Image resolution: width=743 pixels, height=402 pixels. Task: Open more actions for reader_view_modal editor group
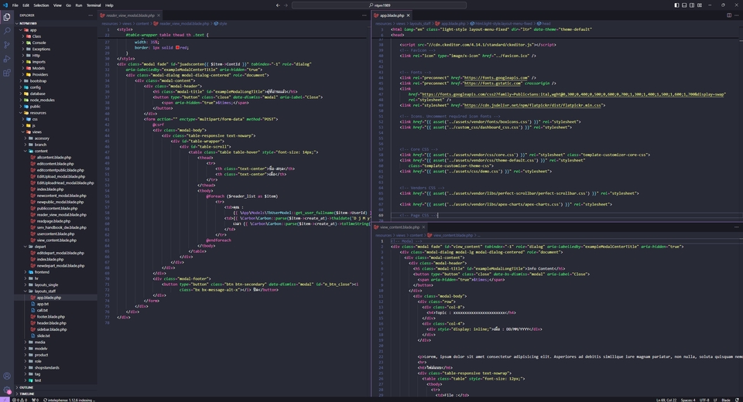364,15
